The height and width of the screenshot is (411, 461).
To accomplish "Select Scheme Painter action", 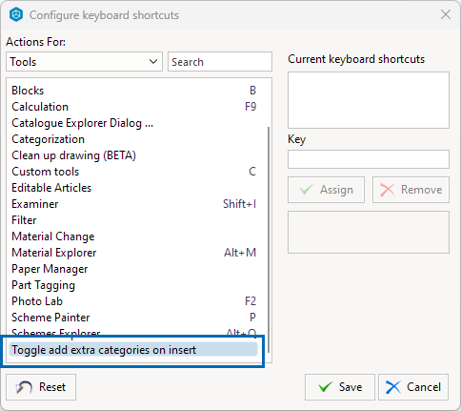I will point(133,318).
